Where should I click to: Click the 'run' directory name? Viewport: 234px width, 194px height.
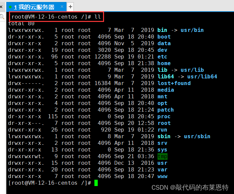[x=162, y=130]
